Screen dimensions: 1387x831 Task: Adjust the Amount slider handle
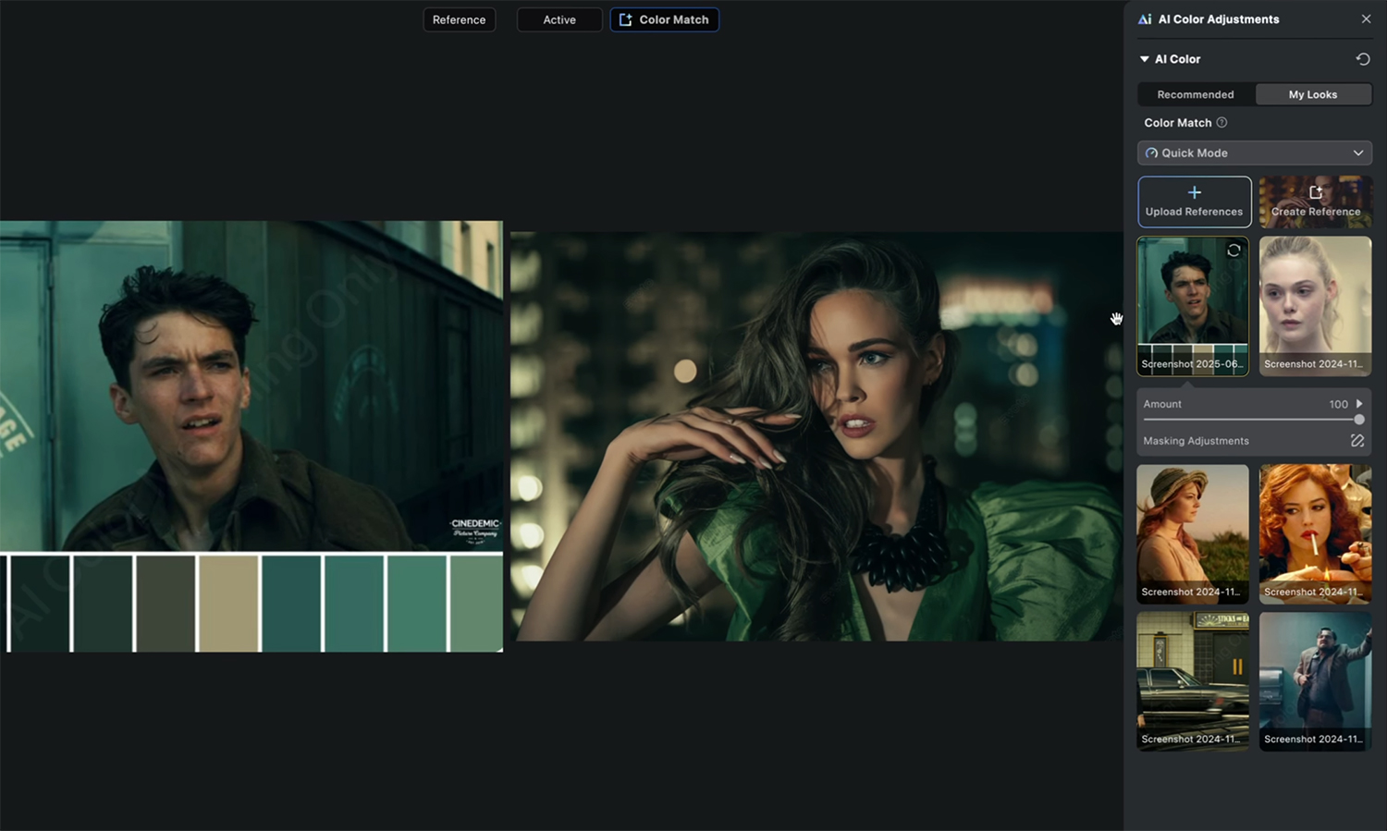tap(1358, 420)
